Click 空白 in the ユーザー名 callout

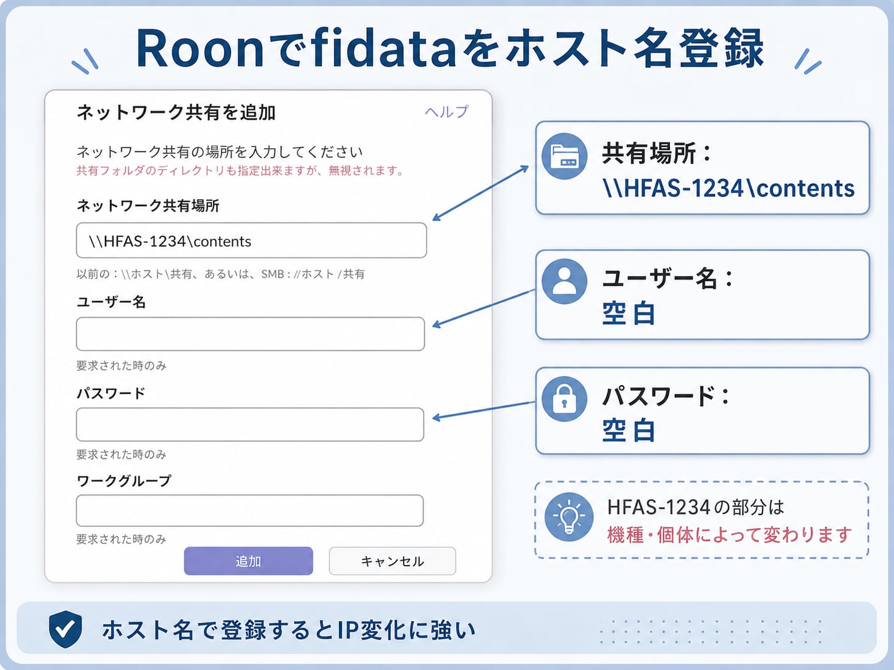click(629, 313)
